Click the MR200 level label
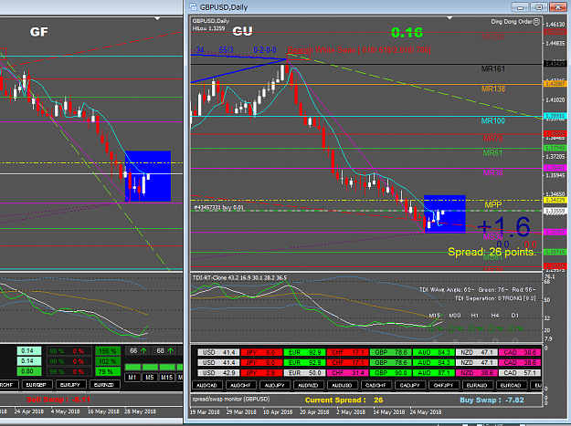 point(493,36)
